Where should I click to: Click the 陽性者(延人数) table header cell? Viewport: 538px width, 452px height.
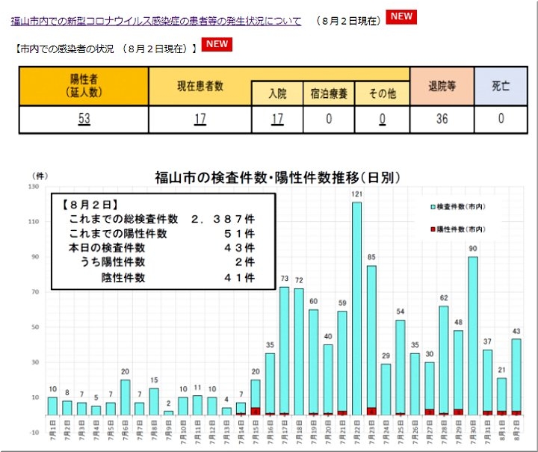(84, 86)
